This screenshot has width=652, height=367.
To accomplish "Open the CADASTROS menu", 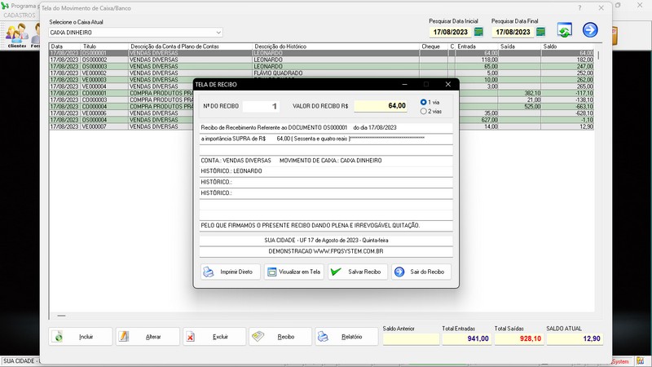I will pos(20,15).
